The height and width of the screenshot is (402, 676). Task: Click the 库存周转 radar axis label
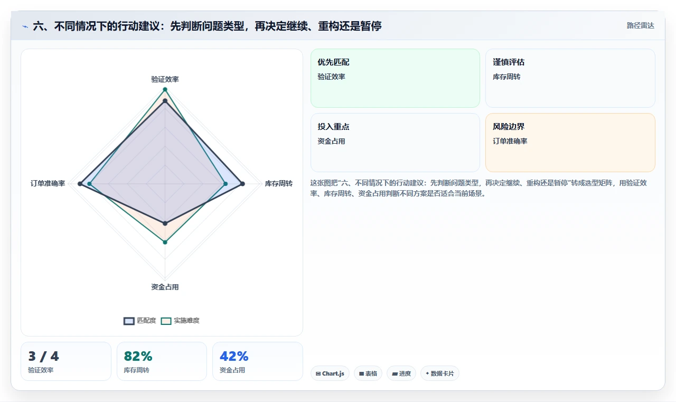point(279,184)
